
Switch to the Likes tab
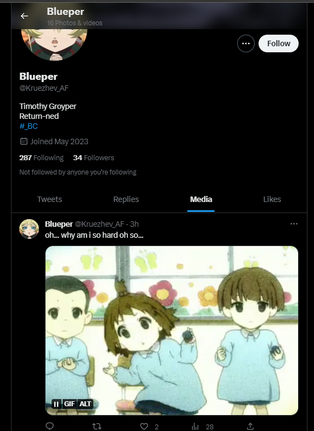[x=272, y=199]
